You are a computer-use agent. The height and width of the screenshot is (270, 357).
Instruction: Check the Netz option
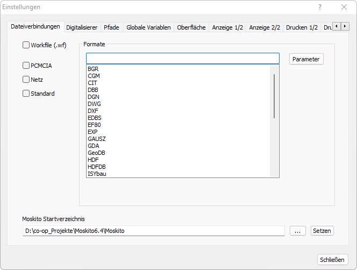[x=26, y=80]
